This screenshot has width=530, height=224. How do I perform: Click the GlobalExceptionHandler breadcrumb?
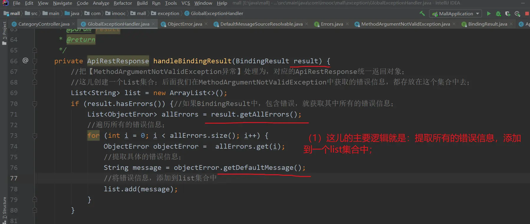(x=214, y=14)
